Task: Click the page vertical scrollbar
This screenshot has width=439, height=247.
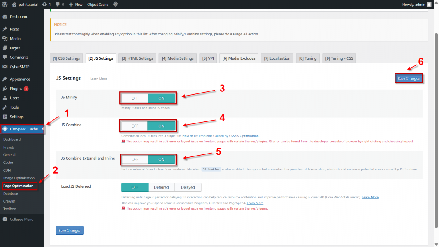Action: 436,130
